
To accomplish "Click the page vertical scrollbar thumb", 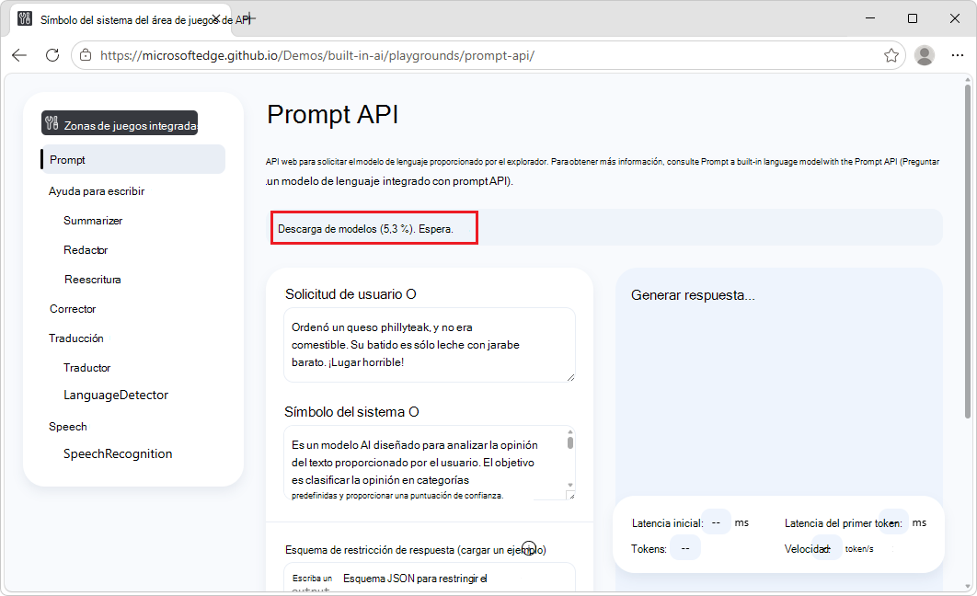I will [x=968, y=251].
